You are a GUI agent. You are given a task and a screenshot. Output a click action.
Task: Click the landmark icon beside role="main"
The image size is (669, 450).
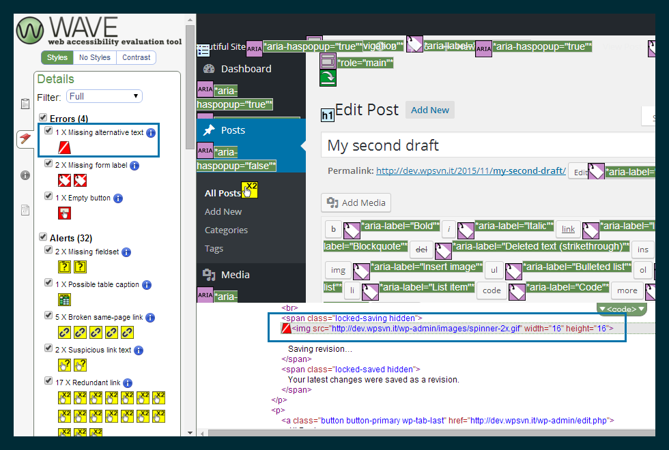point(328,61)
